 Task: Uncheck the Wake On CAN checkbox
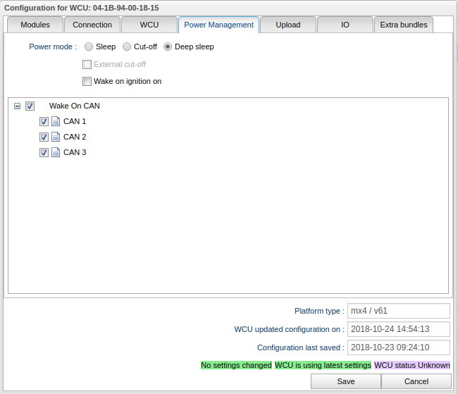click(x=30, y=106)
